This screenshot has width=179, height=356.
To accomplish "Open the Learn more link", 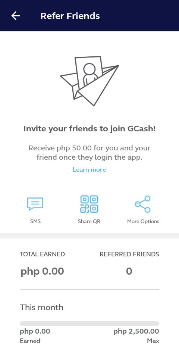I will pyautogui.click(x=89, y=169).
